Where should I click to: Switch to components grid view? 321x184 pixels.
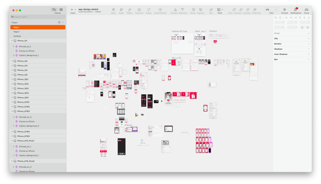point(61,9)
